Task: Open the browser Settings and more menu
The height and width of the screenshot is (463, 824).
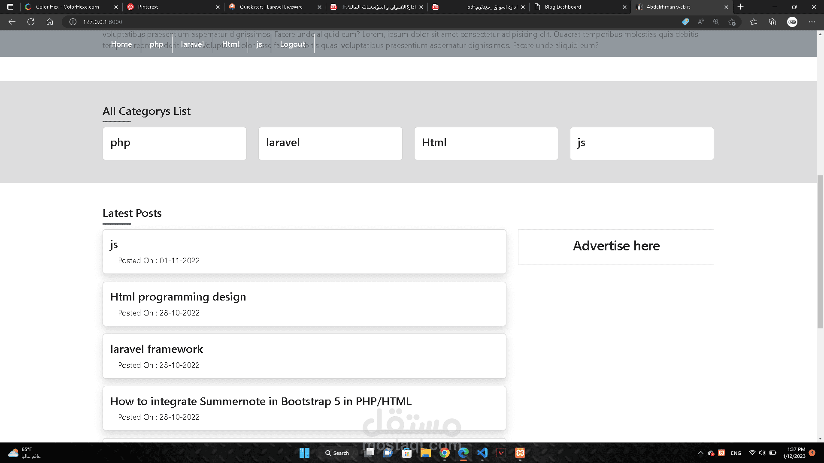Action: click(812, 22)
